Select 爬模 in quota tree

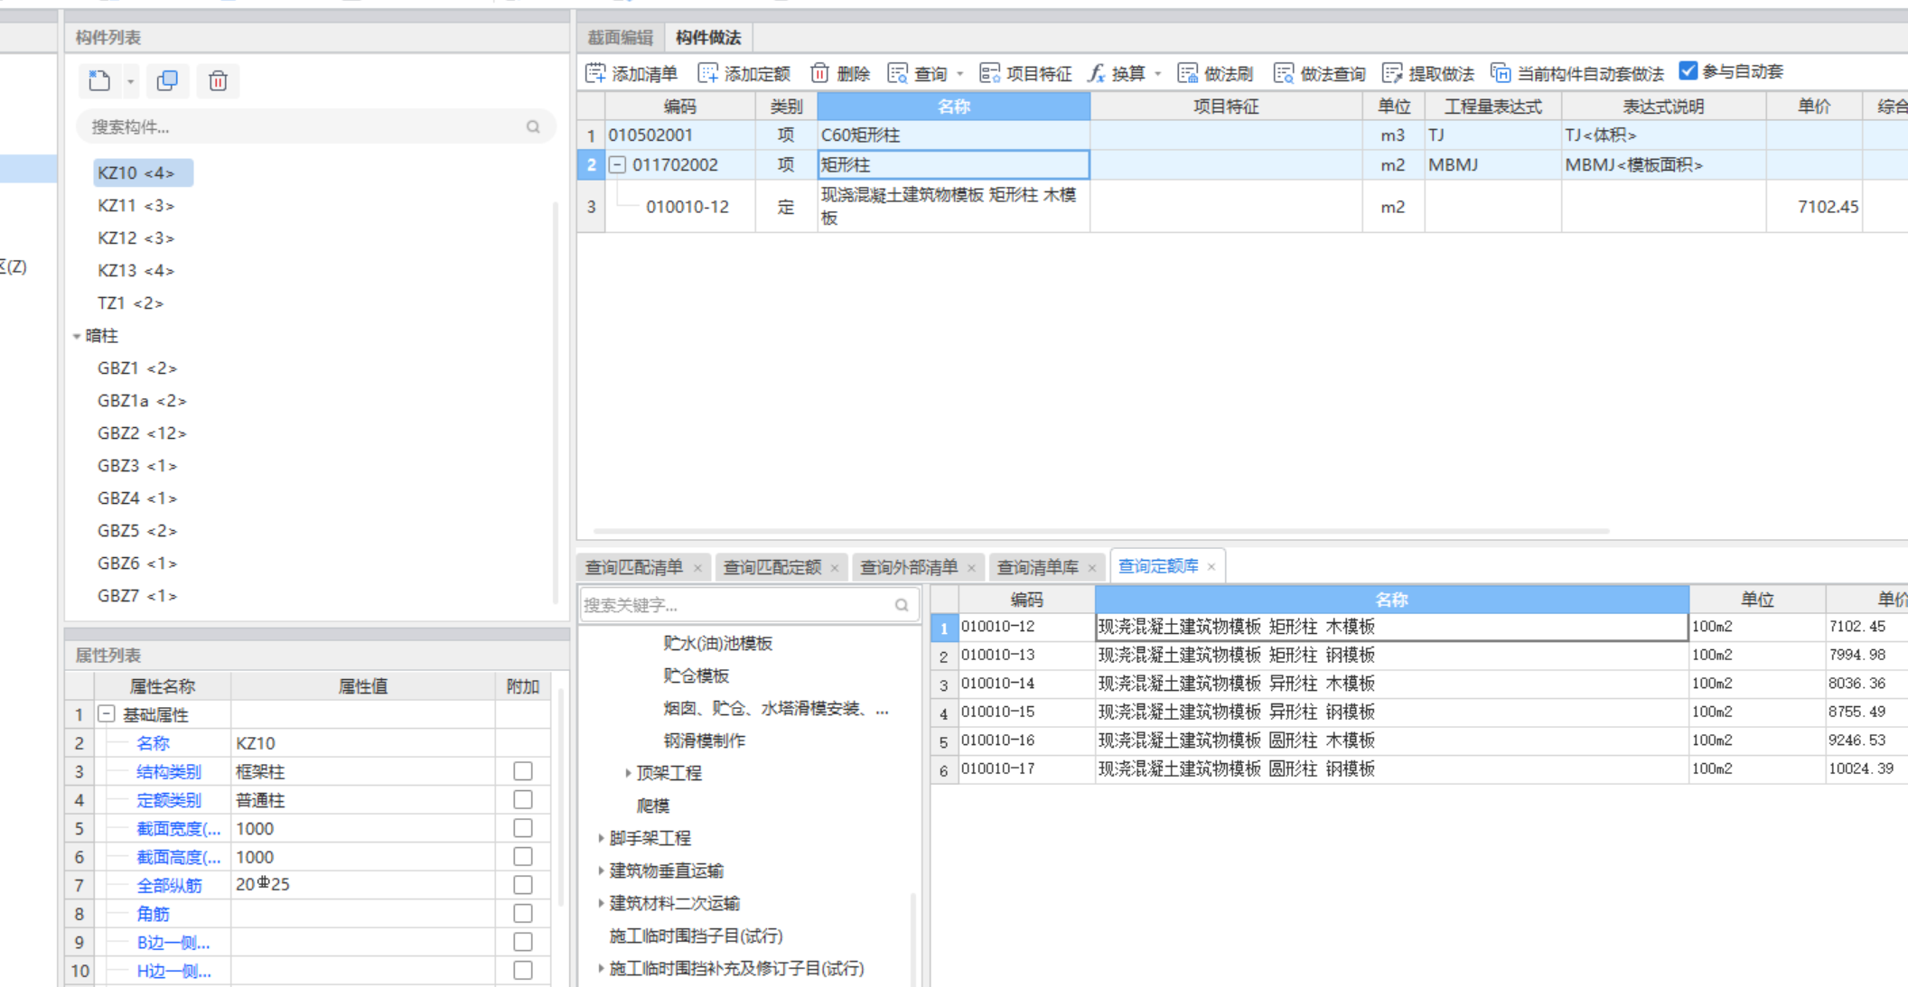coord(652,805)
